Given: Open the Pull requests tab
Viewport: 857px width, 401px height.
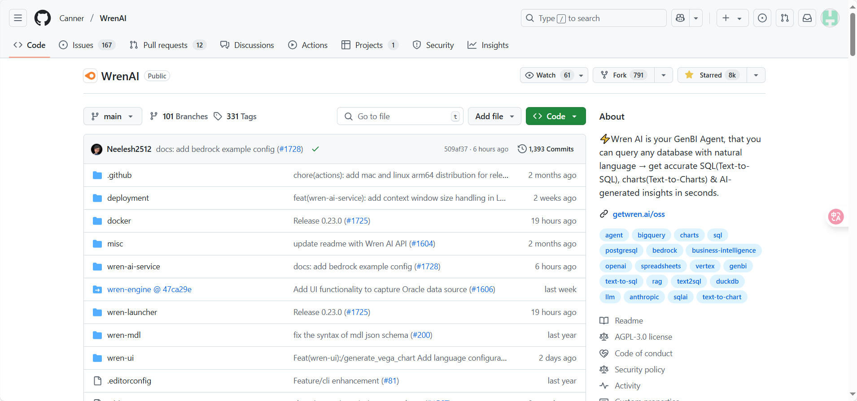Looking at the screenshot, I should tap(168, 45).
